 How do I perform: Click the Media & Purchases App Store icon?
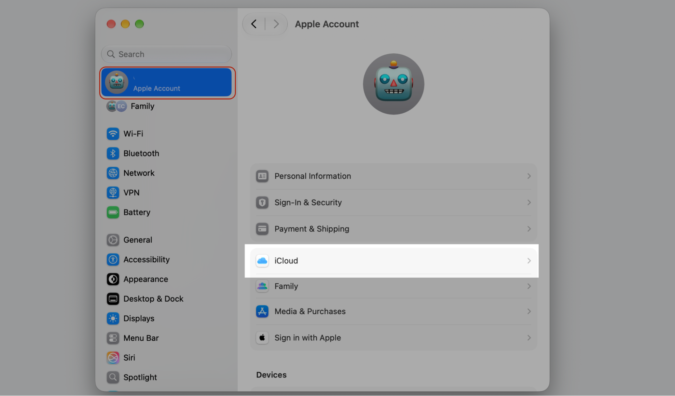[x=262, y=311]
